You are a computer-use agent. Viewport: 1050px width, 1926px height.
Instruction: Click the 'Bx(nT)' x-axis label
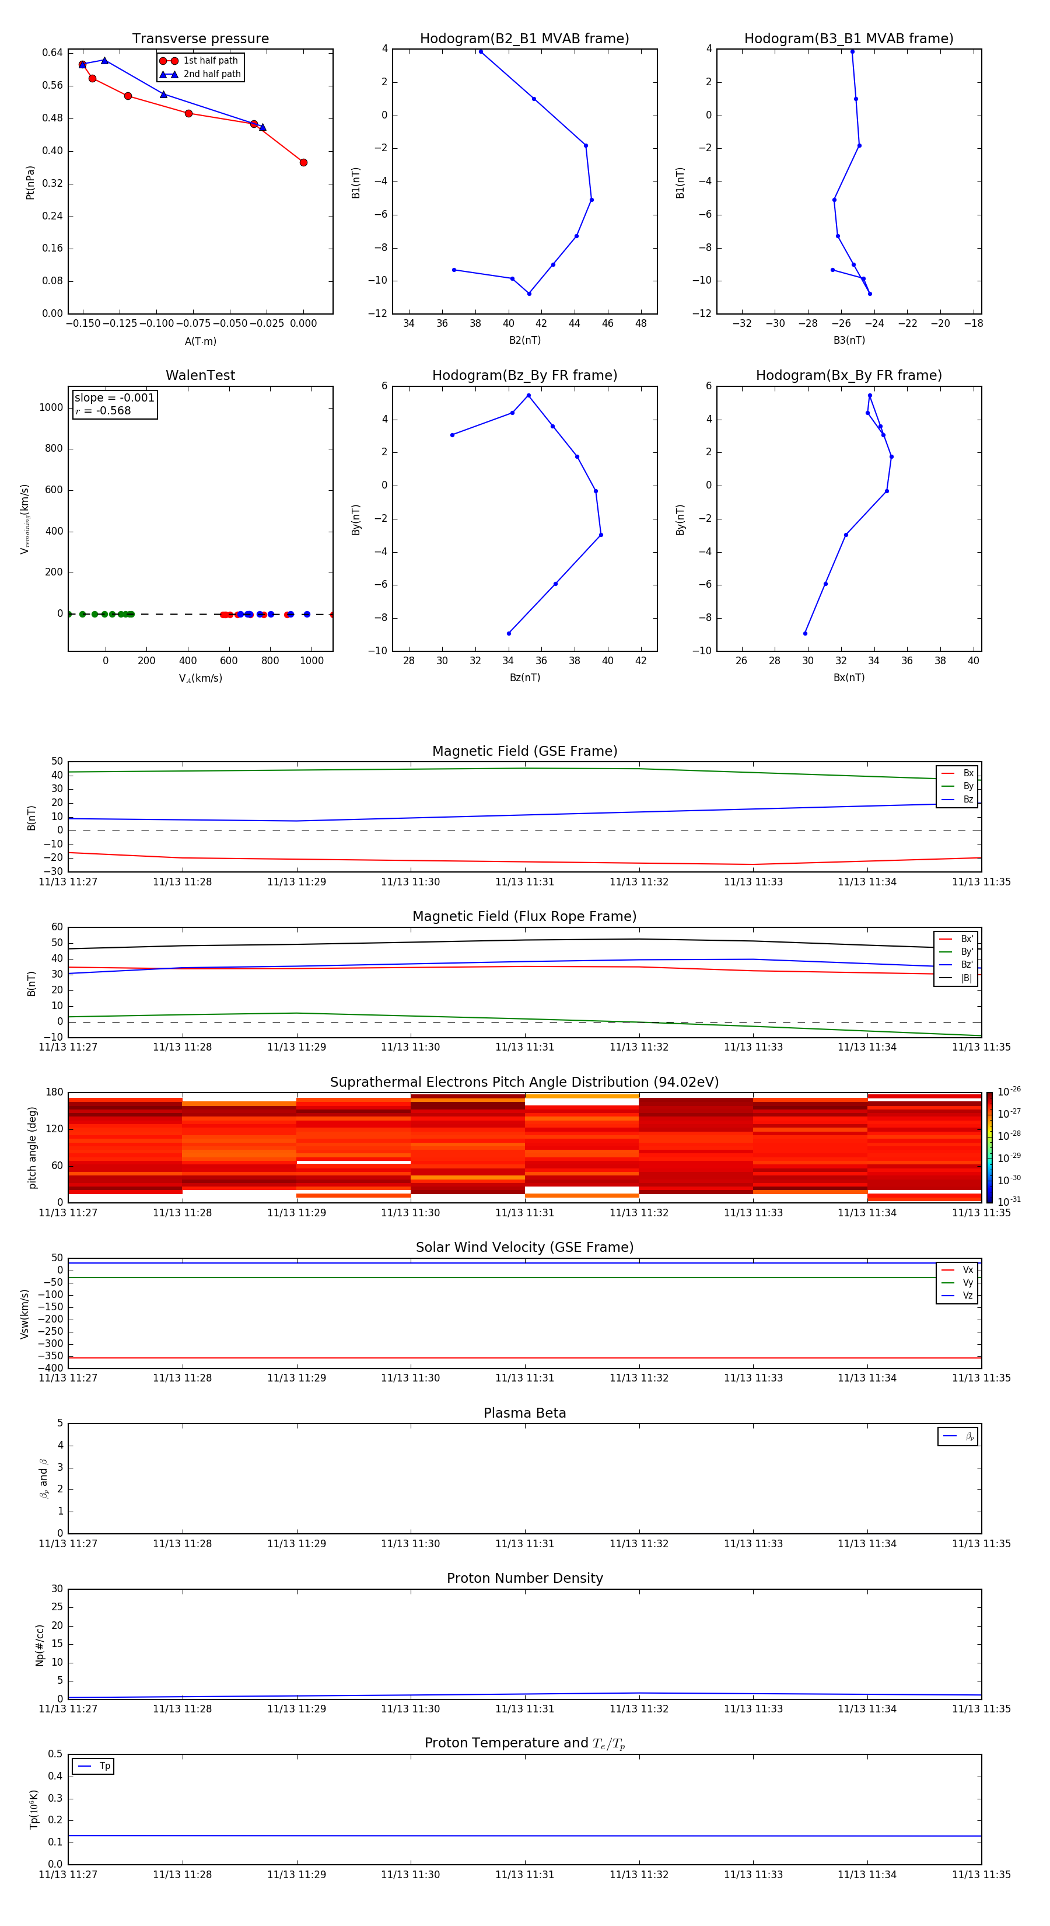pos(849,678)
